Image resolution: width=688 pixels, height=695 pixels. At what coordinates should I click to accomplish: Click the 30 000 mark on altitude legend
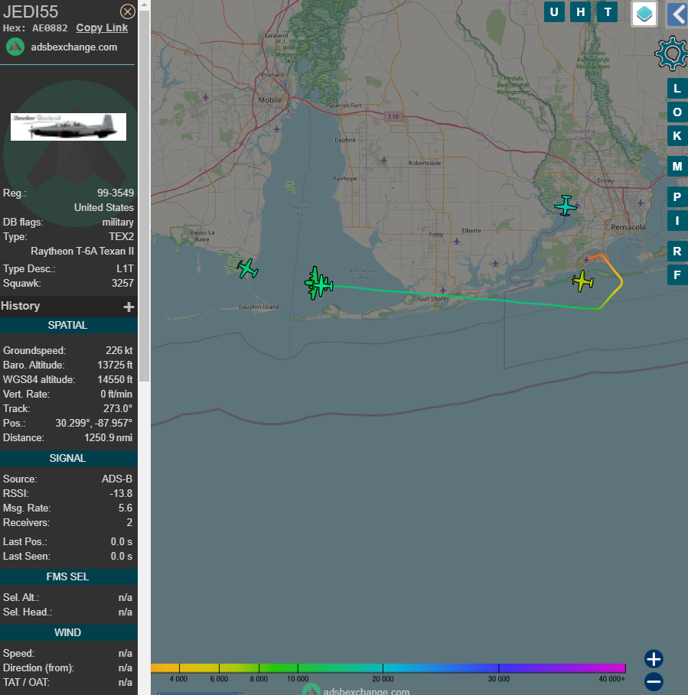click(498, 679)
